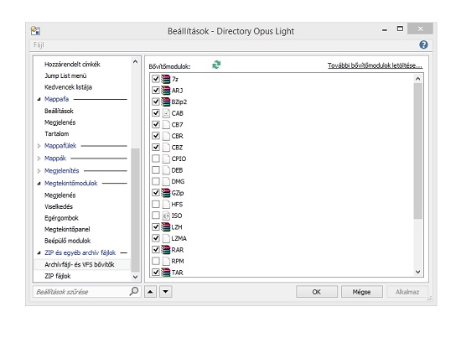The height and width of the screenshot is (338, 461).
Task: Click the ARJ archive icon
Action: click(166, 91)
